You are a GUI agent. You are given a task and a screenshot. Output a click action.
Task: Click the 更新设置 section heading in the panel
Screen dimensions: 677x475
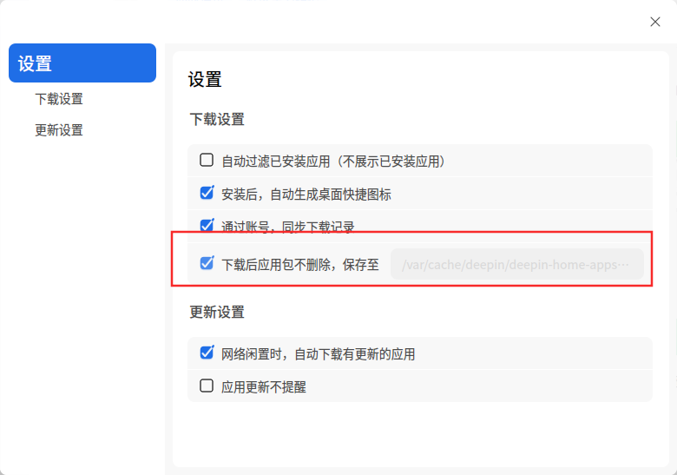[x=217, y=312]
